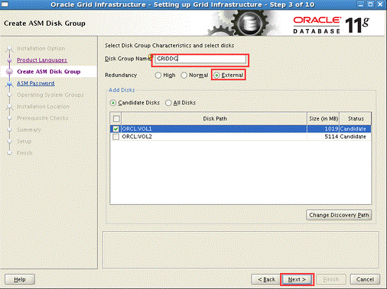
Task: Open Help
Action: (20, 279)
